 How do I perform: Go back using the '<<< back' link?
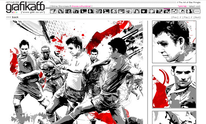click(x=12, y=17)
